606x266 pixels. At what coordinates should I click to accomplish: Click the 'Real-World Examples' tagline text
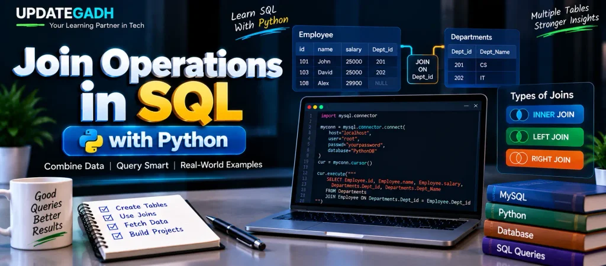point(221,165)
